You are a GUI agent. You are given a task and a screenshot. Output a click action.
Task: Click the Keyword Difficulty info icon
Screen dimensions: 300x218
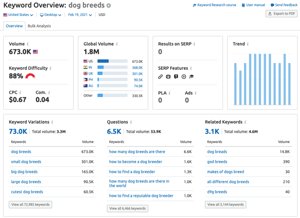coord(51,68)
